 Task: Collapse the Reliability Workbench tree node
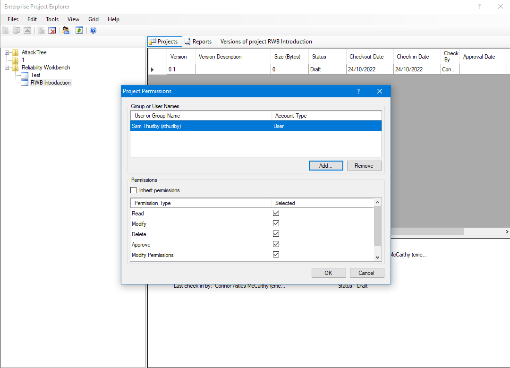7,68
